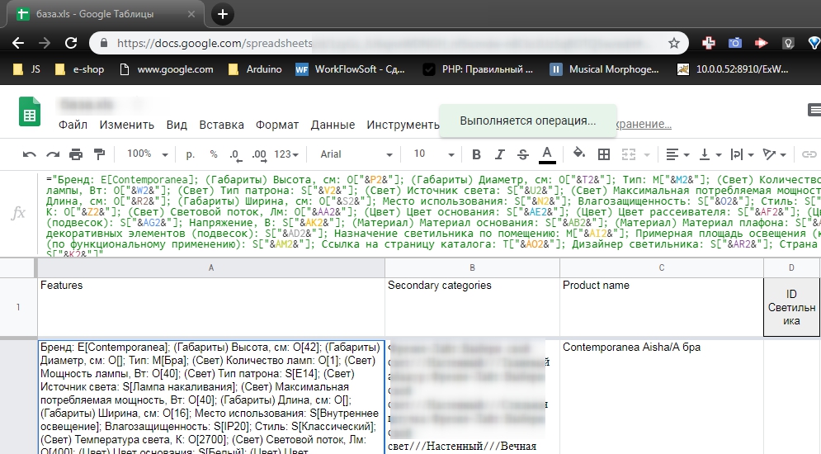The image size is (821, 454).
Task: Open the font size 10 dropdown
Action: point(434,154)
